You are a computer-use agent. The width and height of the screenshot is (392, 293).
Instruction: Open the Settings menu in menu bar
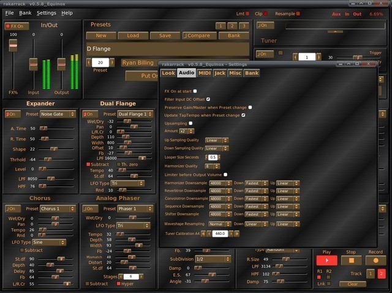click(x=46, y=13)
